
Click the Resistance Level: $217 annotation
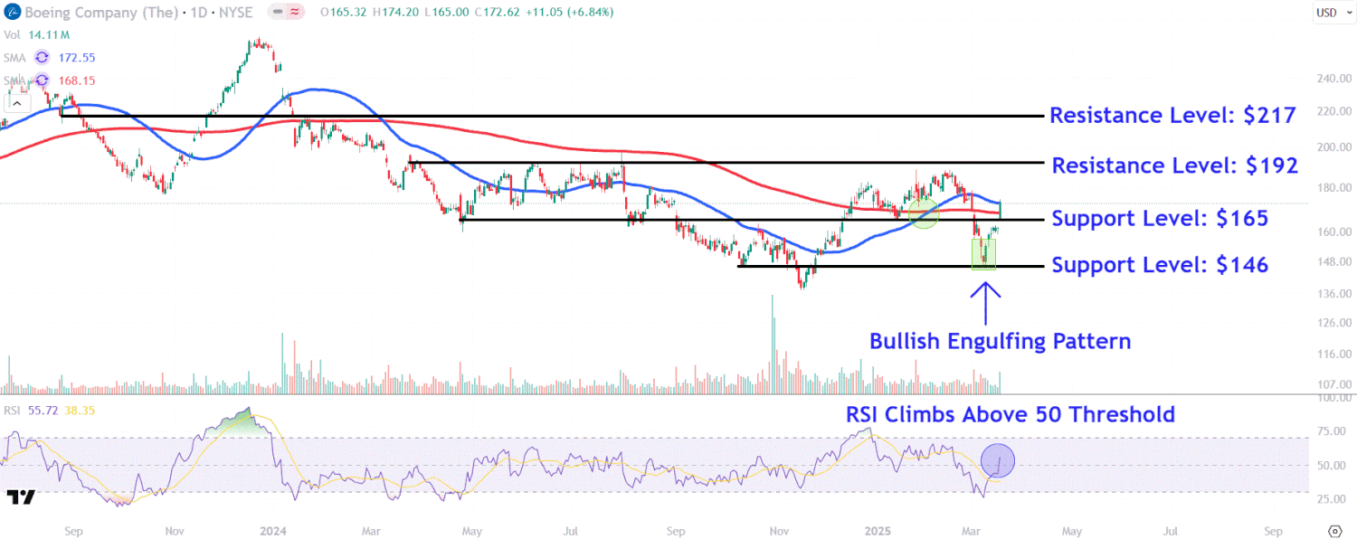tap(1172, 116)
